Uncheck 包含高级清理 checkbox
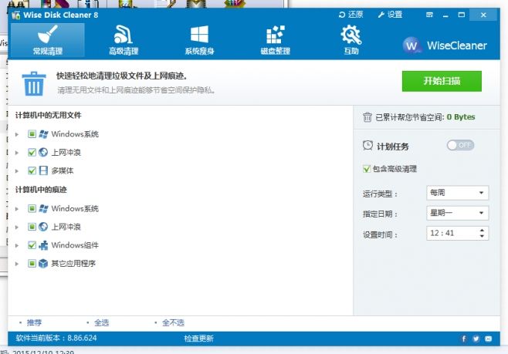The height and width of the screenshot is (354, 508). pyautogui.click(x=367, y=169)
